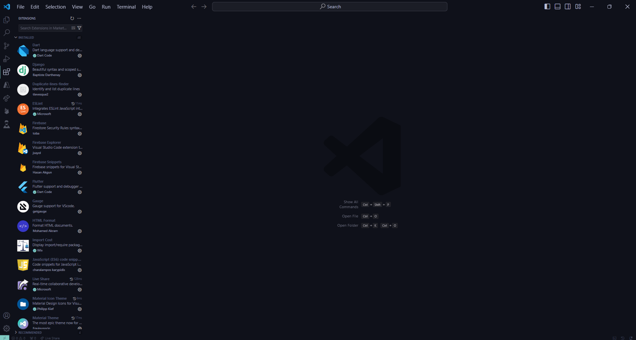Toggle the primary side bar layout button
This screenshot has width=636, height=340.
[x=547, y=7]
